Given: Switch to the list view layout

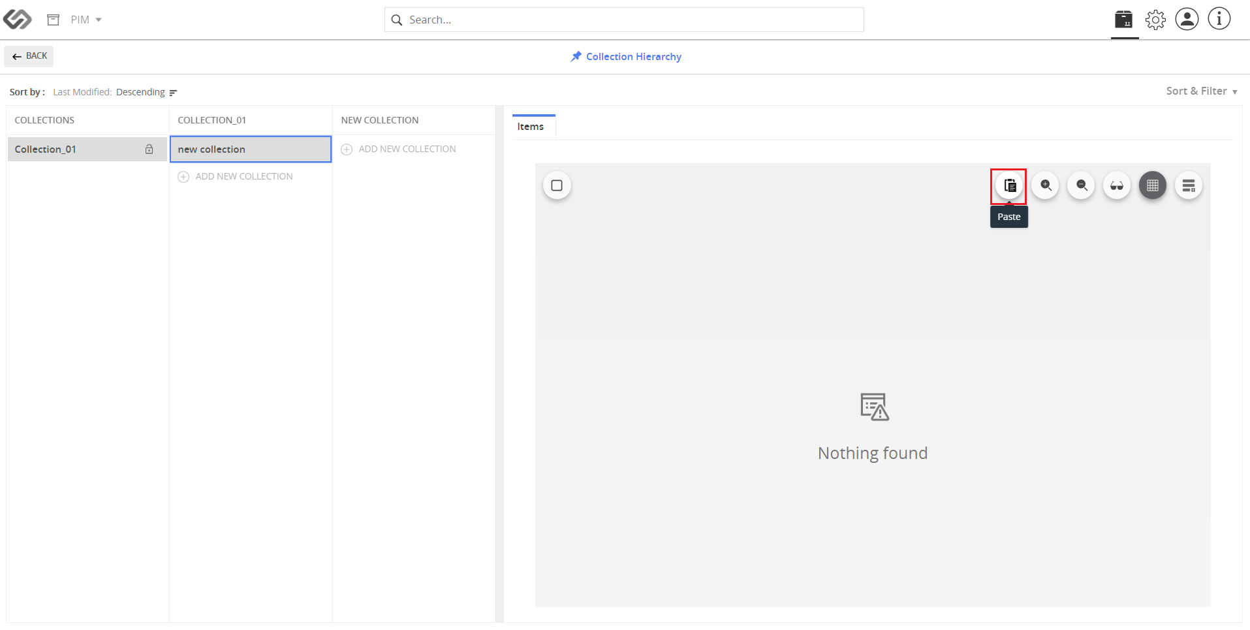Looking at the screenshot, I should point(1189,185).
